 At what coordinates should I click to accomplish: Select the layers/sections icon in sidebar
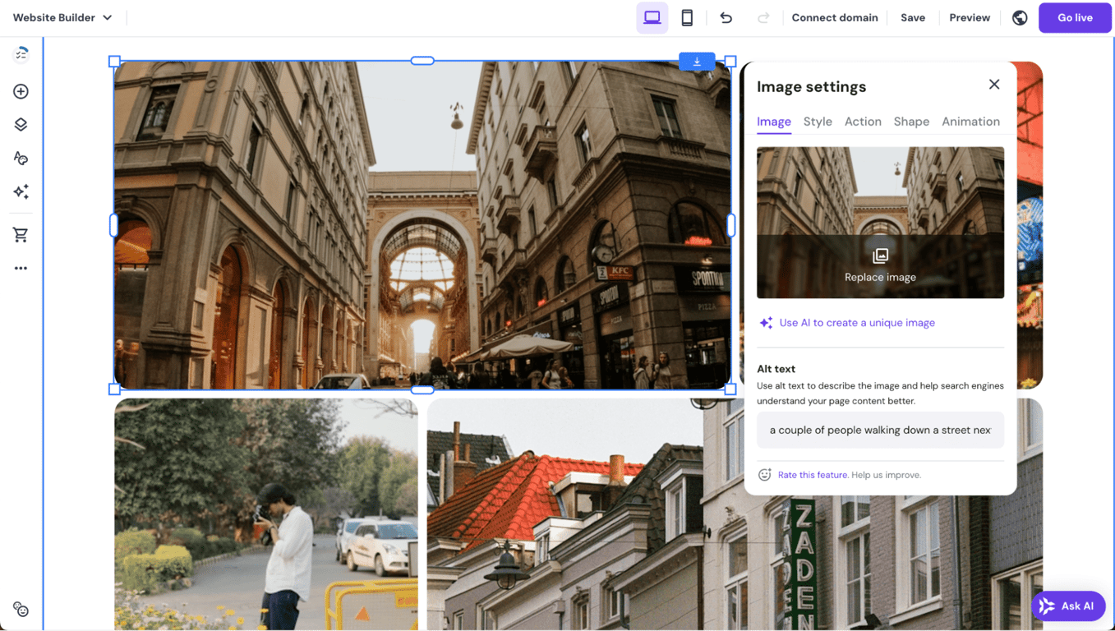[x=21, y=125]
